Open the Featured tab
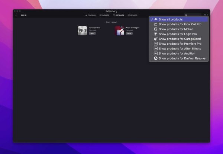The height and width of the screenshot is (154, 223). (x=90, y=15)
